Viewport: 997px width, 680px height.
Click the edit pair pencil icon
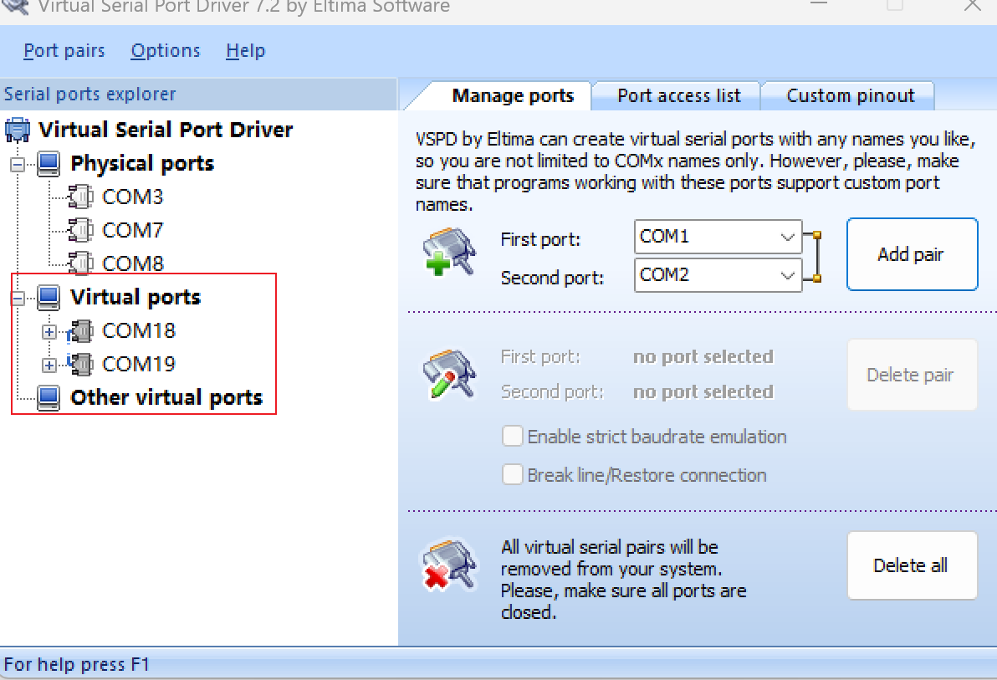point(449,375)
